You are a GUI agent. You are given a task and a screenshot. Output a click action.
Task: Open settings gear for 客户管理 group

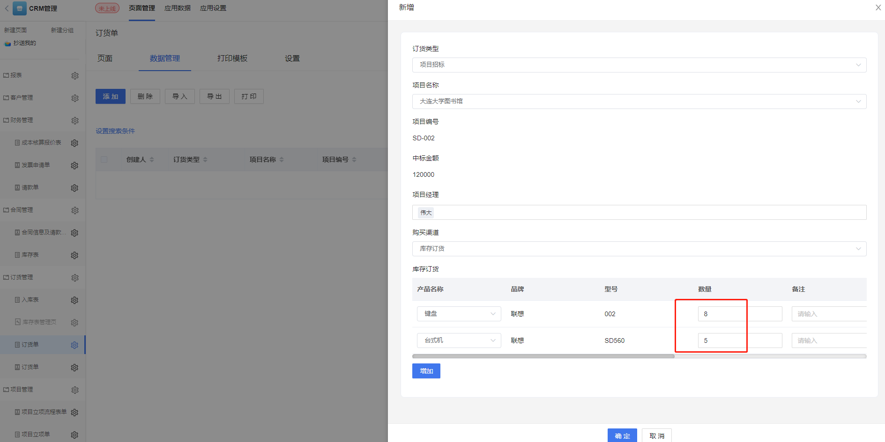click(75, 98)
